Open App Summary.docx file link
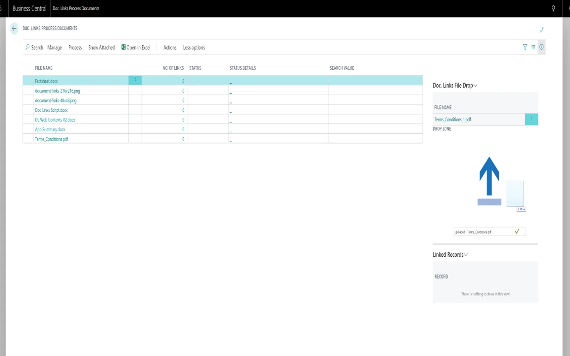 (50, 130)
